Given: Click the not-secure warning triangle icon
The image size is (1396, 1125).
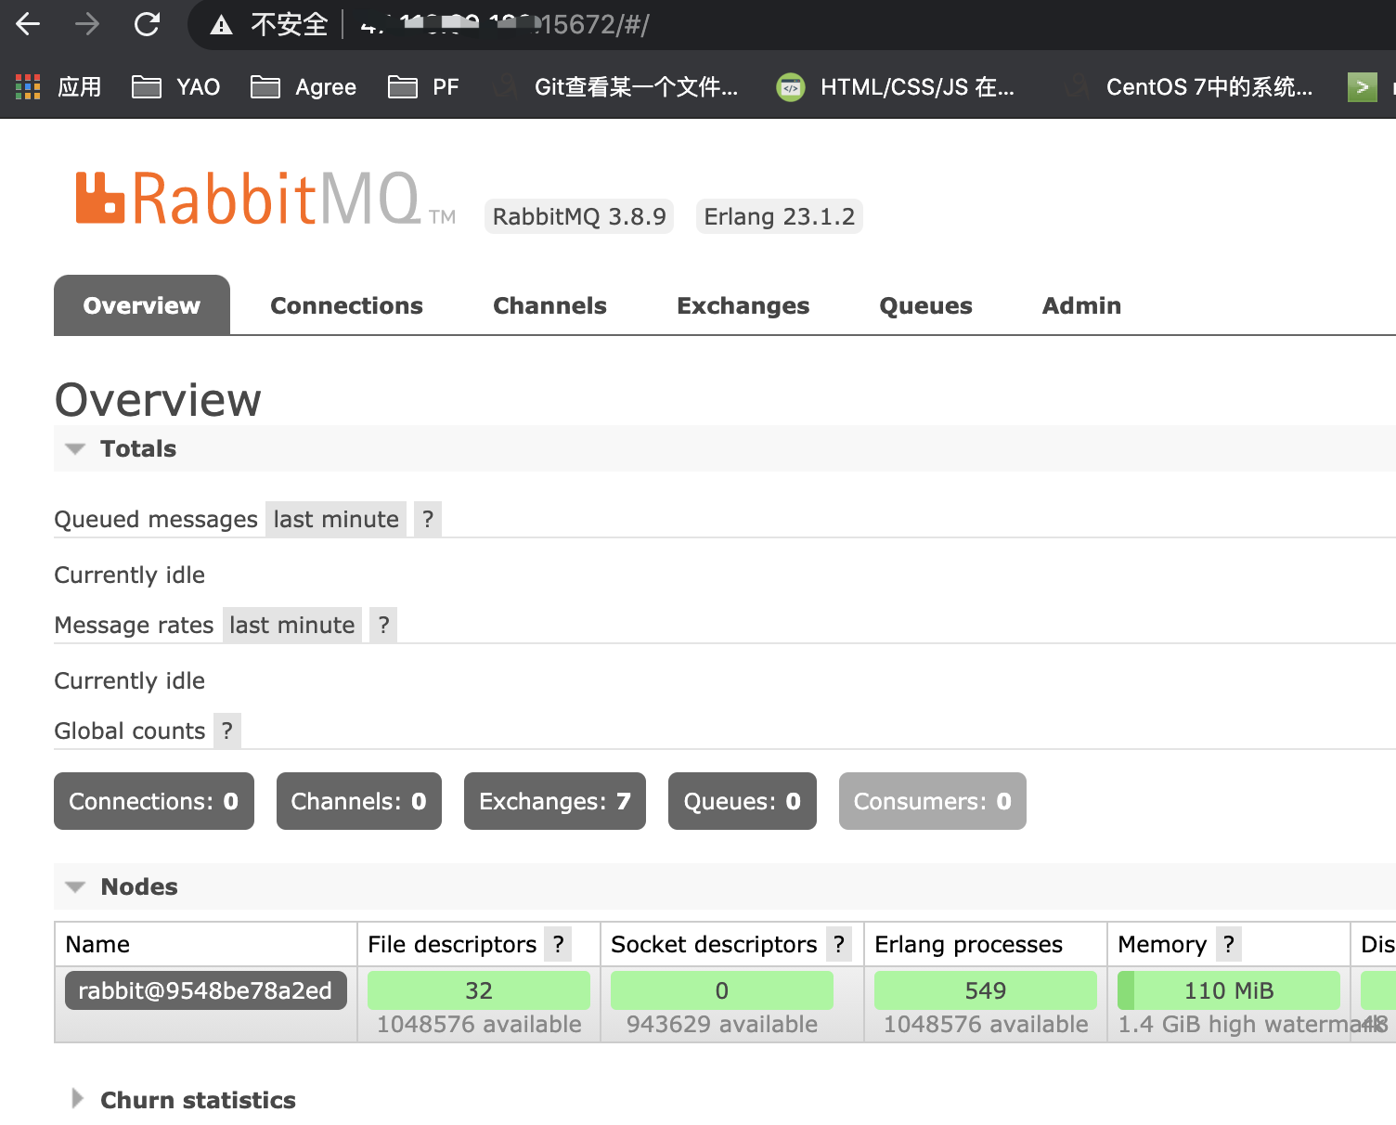Looking at the screenshot, I should 221,25.
